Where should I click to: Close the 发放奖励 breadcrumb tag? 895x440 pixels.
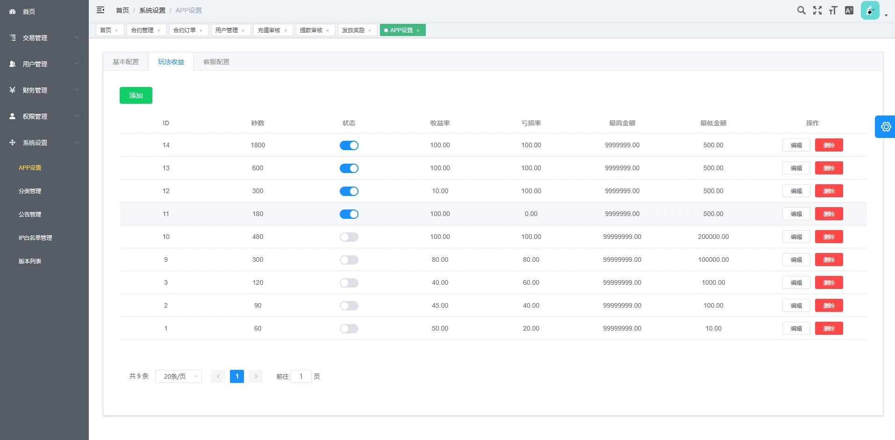pyautogui.click(x=371, y=30)
